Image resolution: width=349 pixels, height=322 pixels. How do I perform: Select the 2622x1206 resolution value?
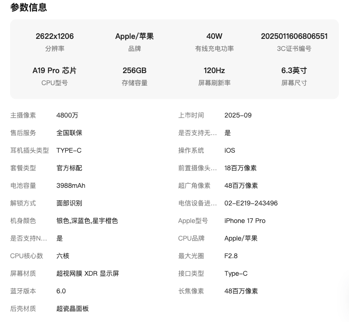click(55, 36)
